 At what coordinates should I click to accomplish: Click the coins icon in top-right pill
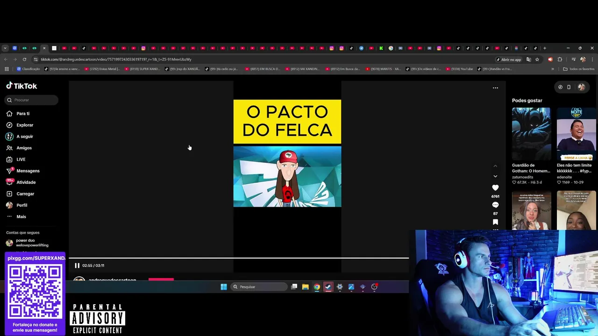pos(560,87)
